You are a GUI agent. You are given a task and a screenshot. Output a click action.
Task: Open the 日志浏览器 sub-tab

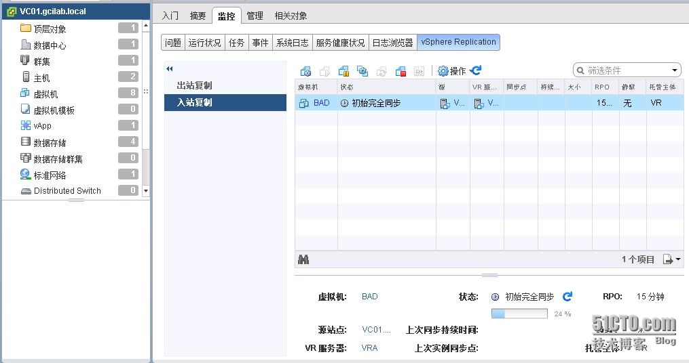point(393,43)
